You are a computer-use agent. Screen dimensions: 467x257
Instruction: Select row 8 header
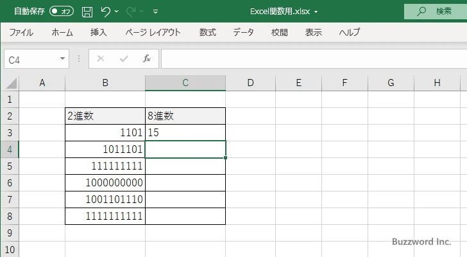point(10,216)
